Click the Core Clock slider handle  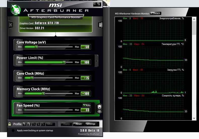32,78
